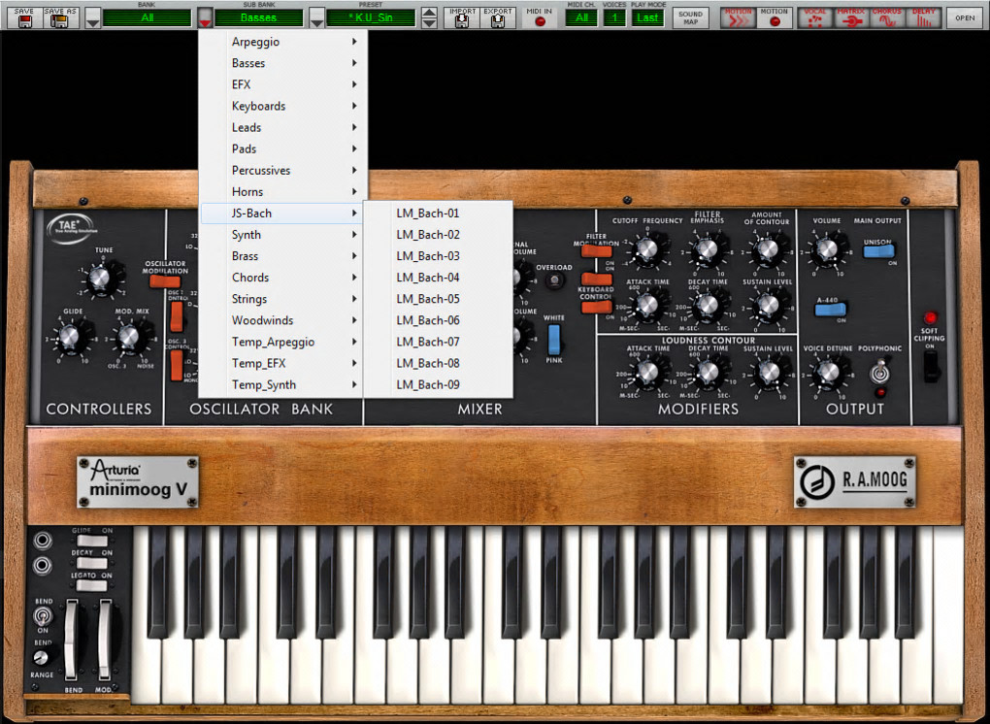Step presets with the up/down arrows
The image size is (990, 724).
[x=429, y=18]
